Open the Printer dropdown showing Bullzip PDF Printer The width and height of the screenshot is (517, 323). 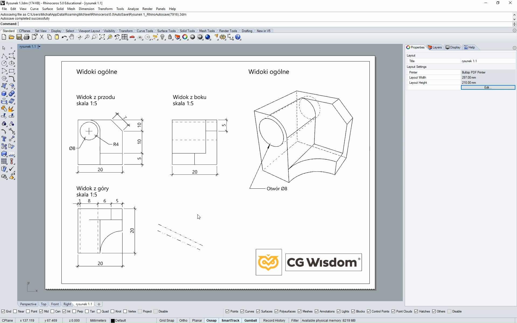(x=488, y=72)
